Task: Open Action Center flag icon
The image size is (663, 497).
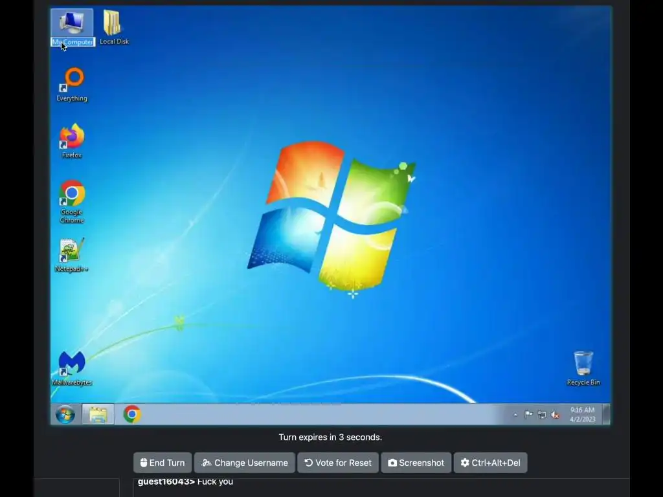Action: pos(528,415)
